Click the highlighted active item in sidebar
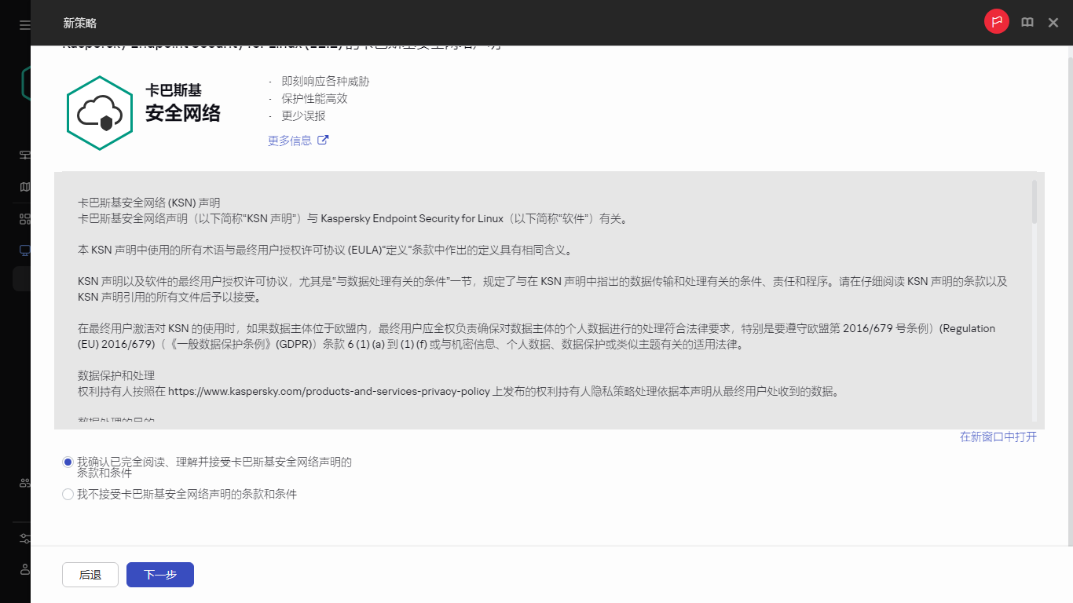The image size is (1073, 603). [x=24, y=279]
